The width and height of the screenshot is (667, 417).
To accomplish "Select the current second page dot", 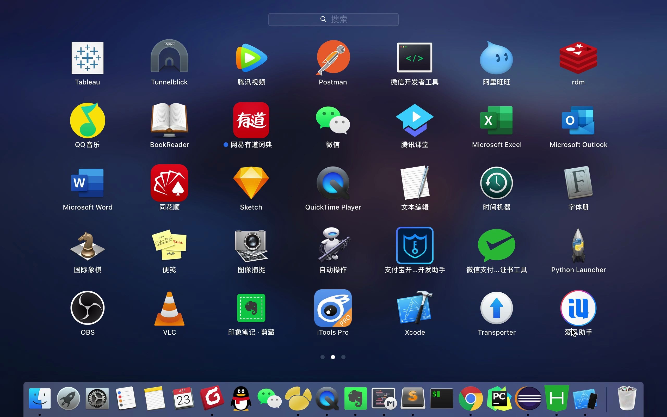I will 333,357.
